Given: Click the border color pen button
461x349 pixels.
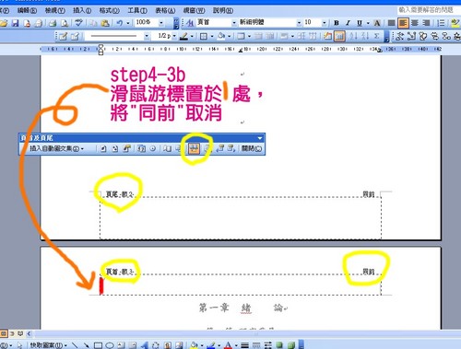Looking at the screenshot, I should [x=183, y=36].
